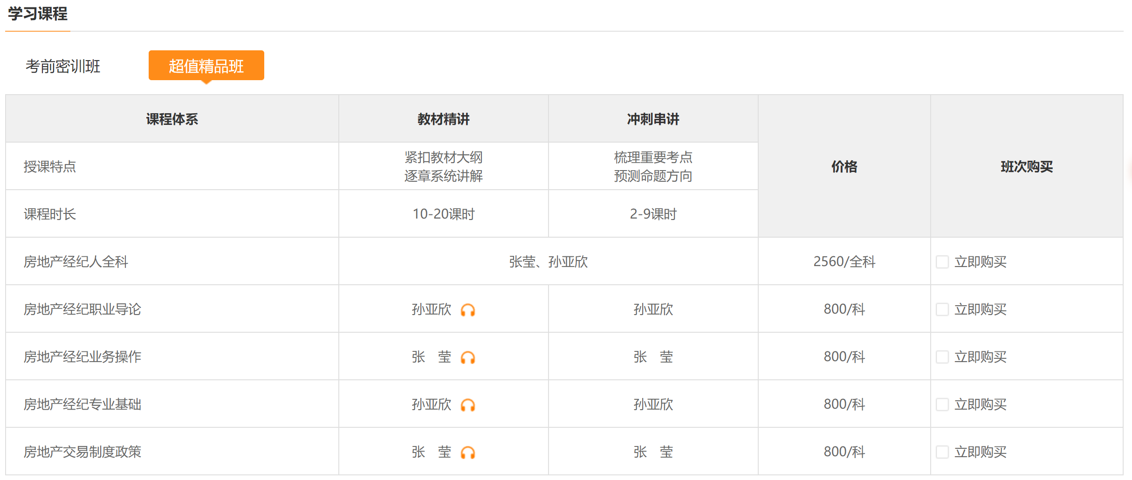Click teacher 张莹 under 冲刺串讲 for 业务操作

pos(653,357)
